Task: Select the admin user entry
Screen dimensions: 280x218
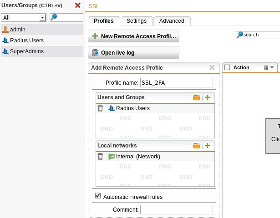Action: [42, 30]
